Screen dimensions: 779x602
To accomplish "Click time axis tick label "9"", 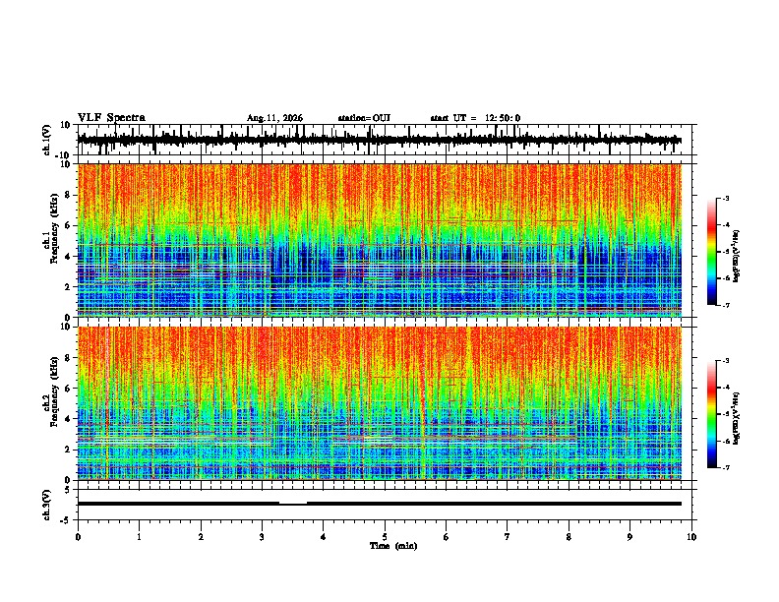I will (x=629, y=537).
